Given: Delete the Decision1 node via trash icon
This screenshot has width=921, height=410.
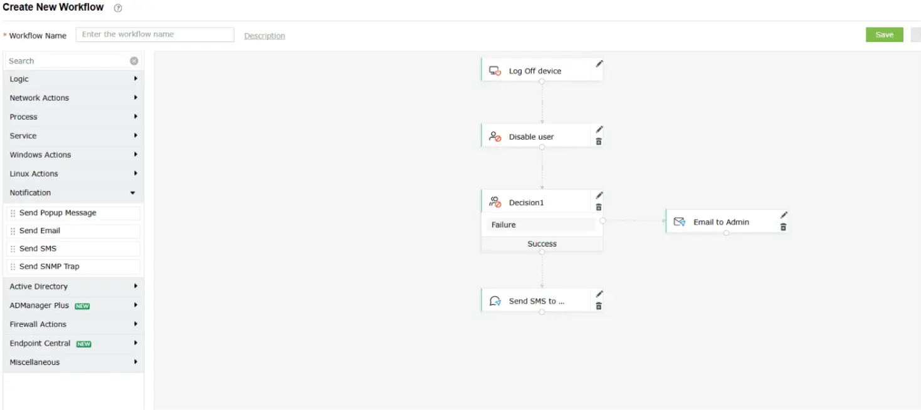Looking at the screenshot, I should pyautogui.click(x=599, y=207).
